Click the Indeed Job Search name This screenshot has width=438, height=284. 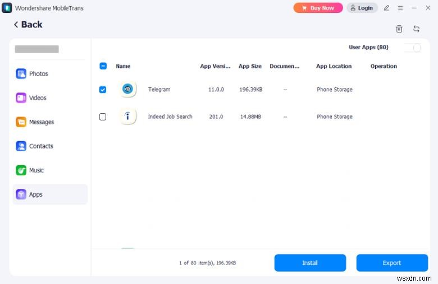point(170,117)
